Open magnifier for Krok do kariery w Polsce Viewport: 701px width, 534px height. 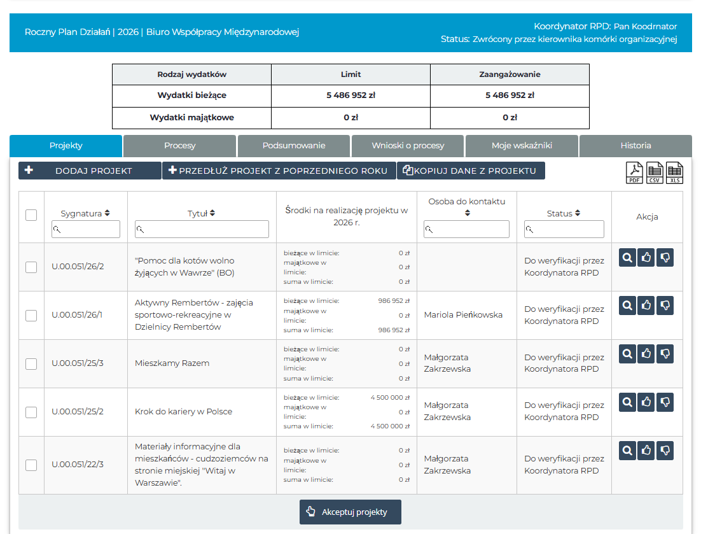point(627,402)
